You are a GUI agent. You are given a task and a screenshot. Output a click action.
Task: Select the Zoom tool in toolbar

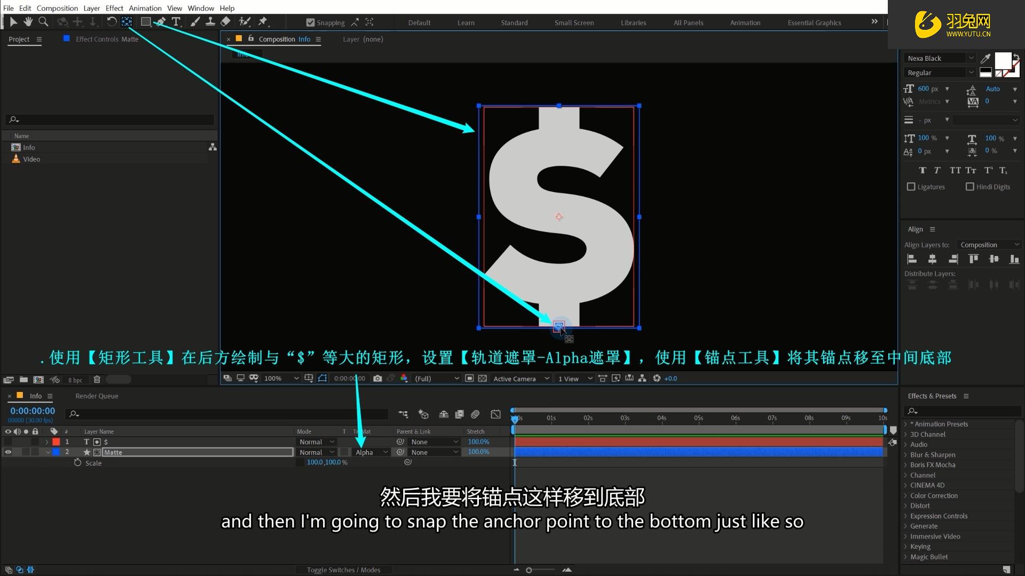point(43,21)
